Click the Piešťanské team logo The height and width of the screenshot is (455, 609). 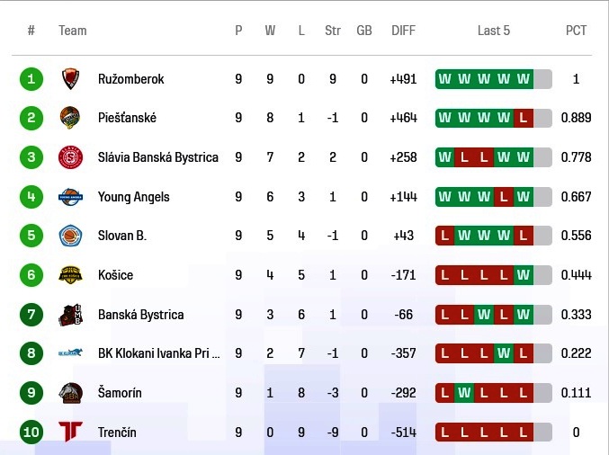70,118
